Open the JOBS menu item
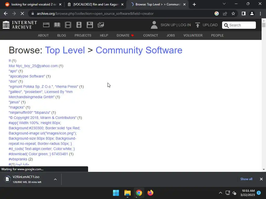This screenshot has height=199, width=266. tap(171, 35)
